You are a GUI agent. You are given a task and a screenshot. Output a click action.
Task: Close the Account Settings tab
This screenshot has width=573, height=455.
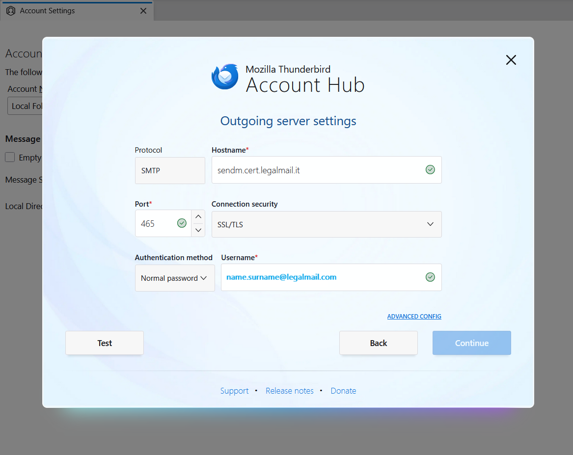(143, 11)
